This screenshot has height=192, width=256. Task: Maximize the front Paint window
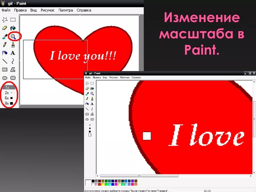click(250, 73)
